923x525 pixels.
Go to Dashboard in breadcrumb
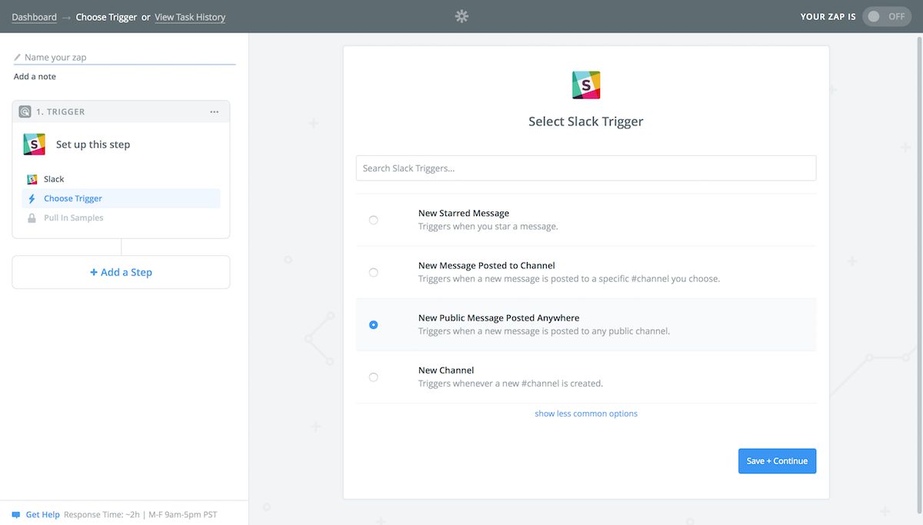pyautogui.click(x=34, y=17)
